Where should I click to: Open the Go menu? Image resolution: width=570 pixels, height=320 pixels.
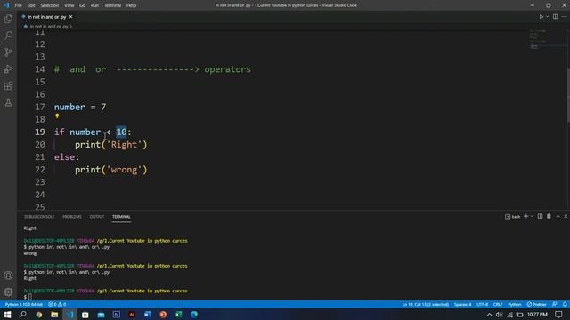(83, 5)
